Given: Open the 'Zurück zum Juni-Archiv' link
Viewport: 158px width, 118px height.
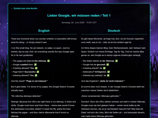Looking at the screenshot, I should [x=24, y=8].
